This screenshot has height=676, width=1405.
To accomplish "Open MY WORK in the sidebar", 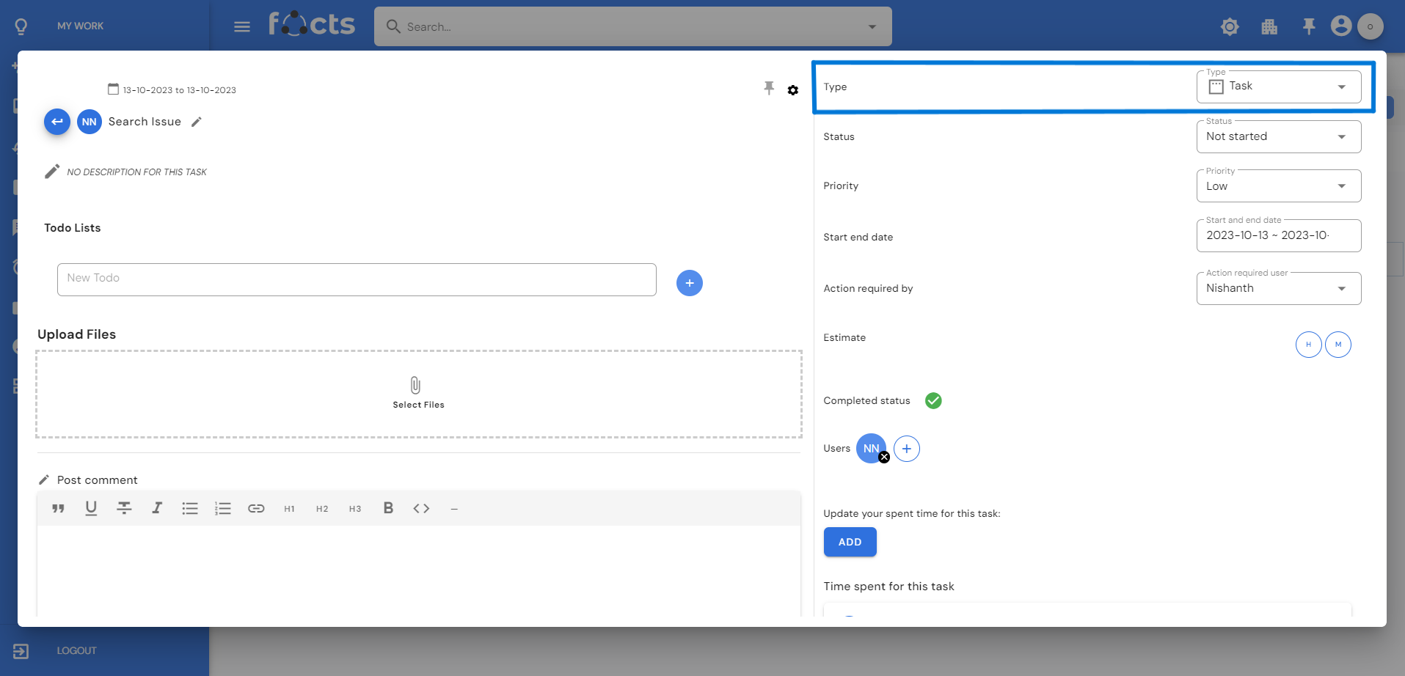I will coord(80,26).
